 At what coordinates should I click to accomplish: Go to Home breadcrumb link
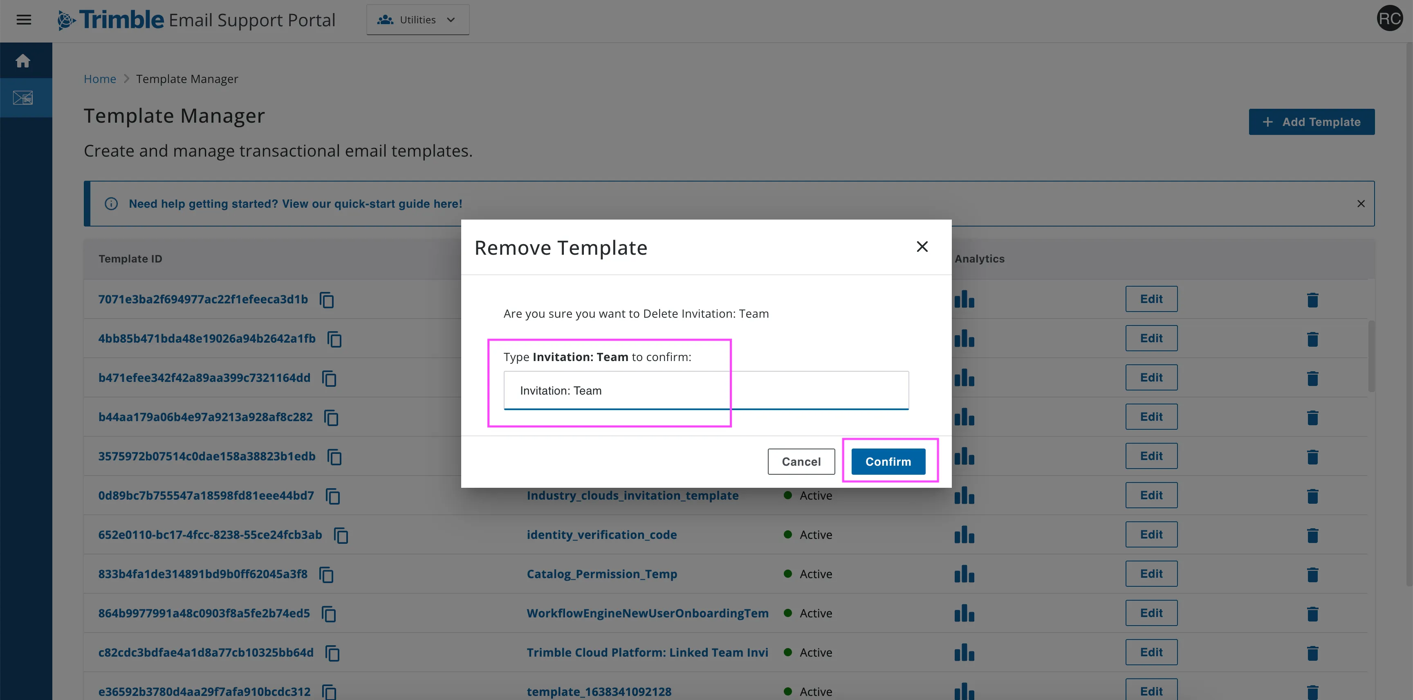[100, 79]
